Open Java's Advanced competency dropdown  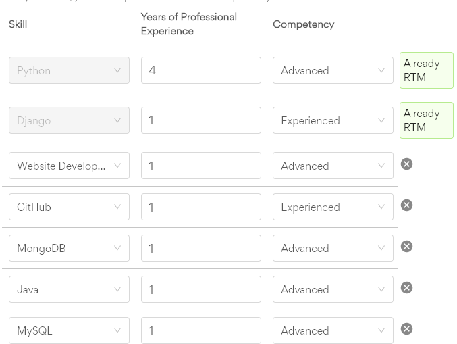333,289
